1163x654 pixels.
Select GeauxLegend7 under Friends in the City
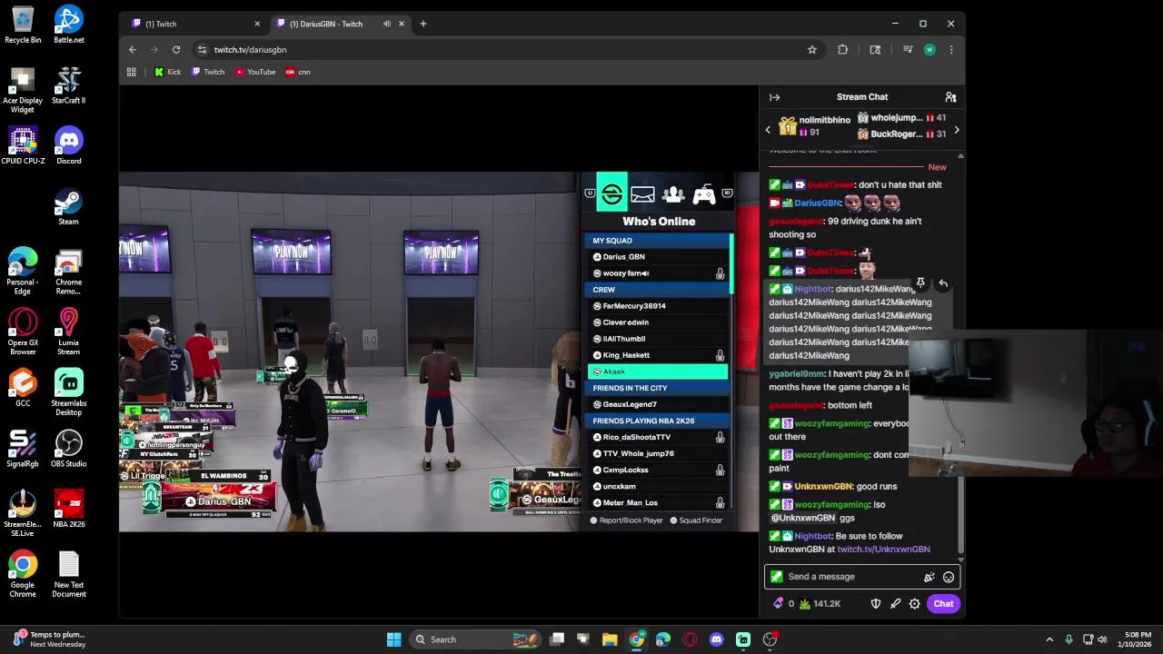pyautogui.click(x=658, y=404)
